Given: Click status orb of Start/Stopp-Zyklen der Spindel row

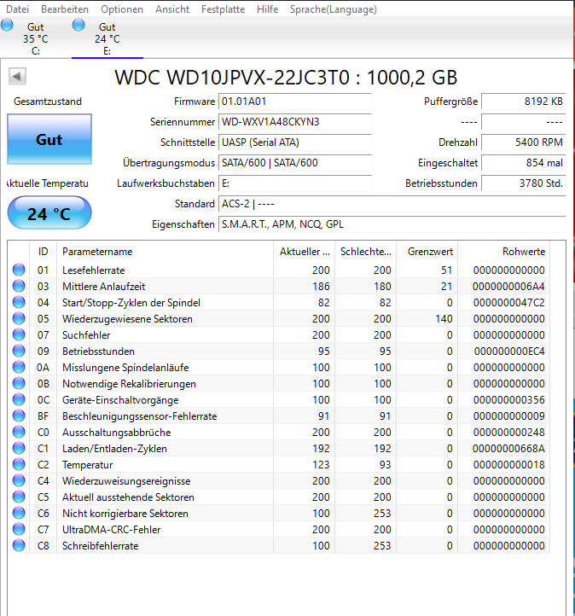Looking at the screenshot, I should coord(19,302).
